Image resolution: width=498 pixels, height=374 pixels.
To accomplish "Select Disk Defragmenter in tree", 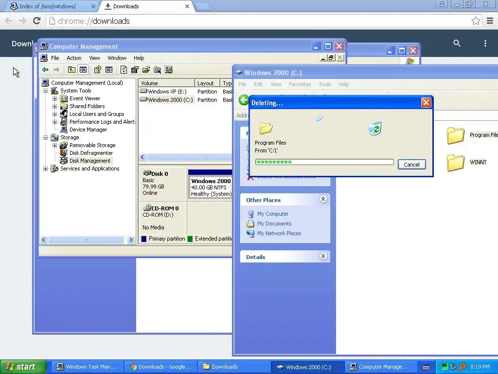I will [x=91, y=153].
